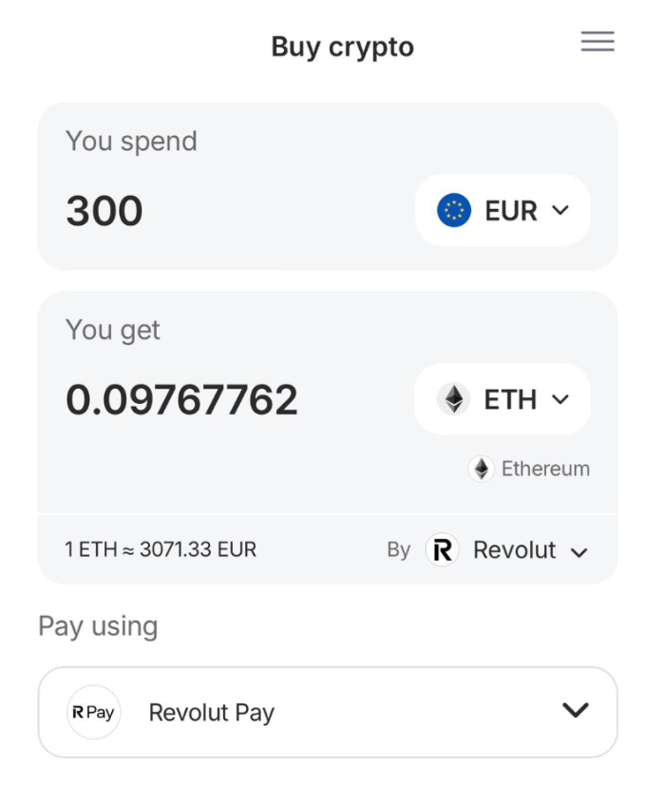Open the navigation menu at top right

click(598, 42)
